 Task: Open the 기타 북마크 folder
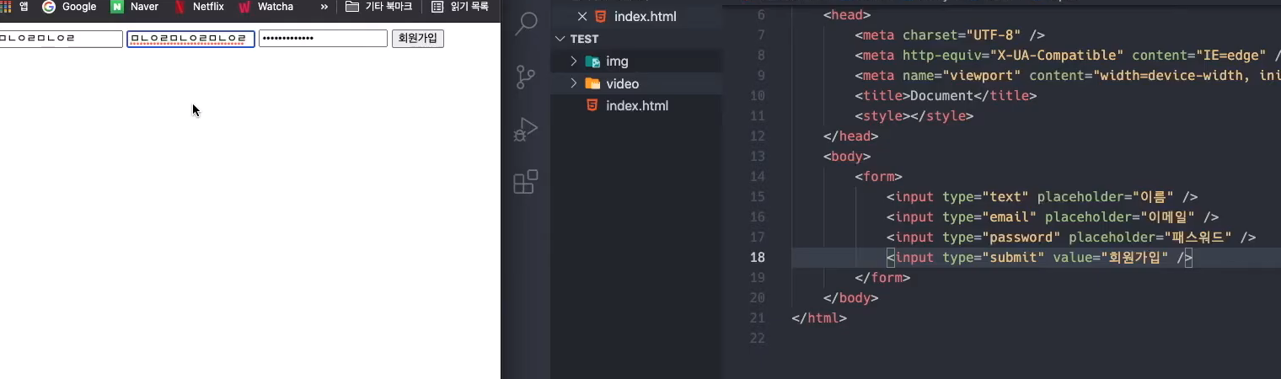pyautogui.click(x=379, y=7)
